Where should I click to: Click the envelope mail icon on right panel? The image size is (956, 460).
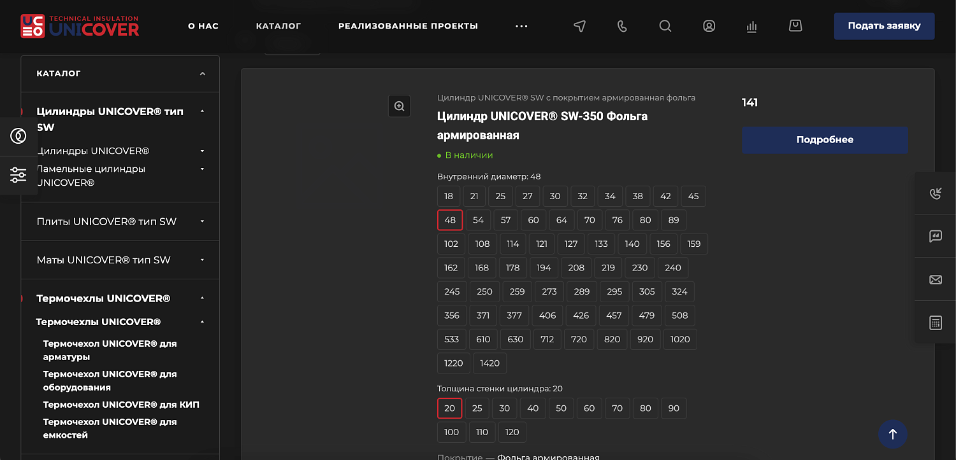pyautogui.click(x=936, y=279)
